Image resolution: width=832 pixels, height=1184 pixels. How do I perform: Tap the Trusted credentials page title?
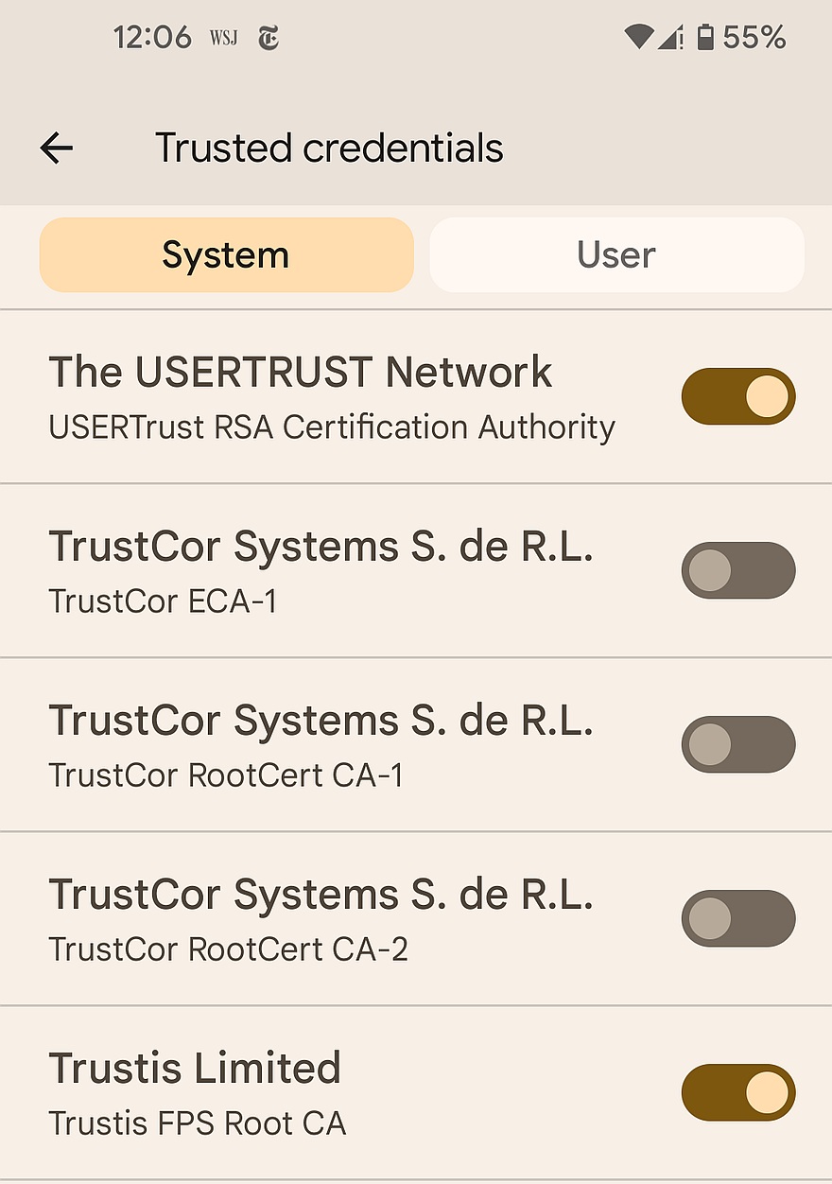[329, 148]
